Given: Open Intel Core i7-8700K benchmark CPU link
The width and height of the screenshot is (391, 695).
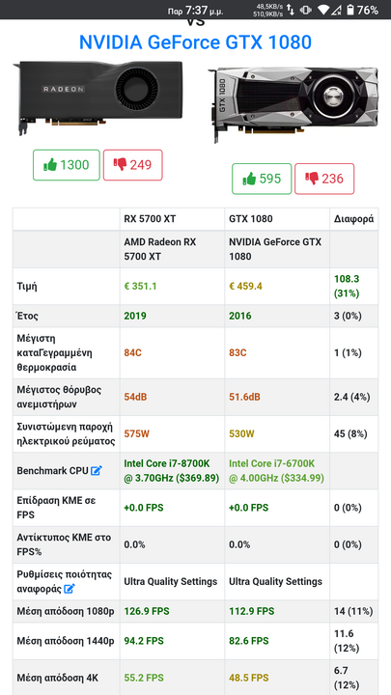Looking at the screenshot, I should [x=172, y=471].
